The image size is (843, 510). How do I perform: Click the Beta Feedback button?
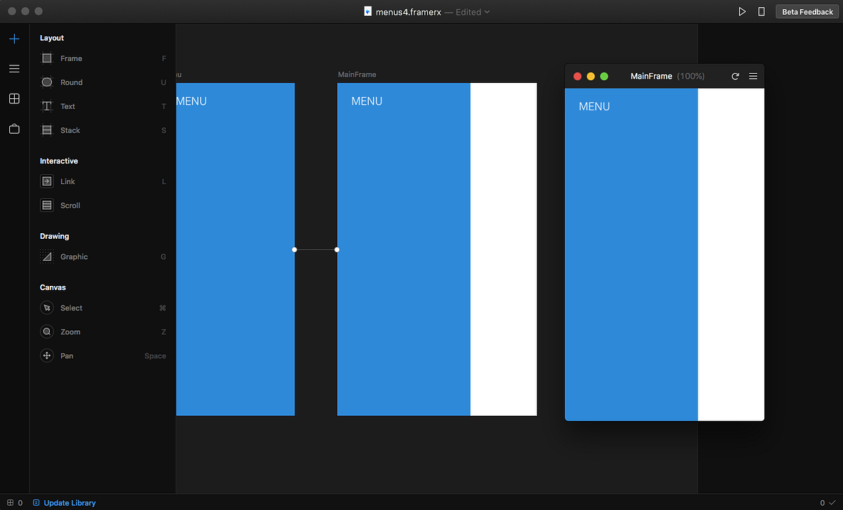pyautogui.click(x=806, y=11)
